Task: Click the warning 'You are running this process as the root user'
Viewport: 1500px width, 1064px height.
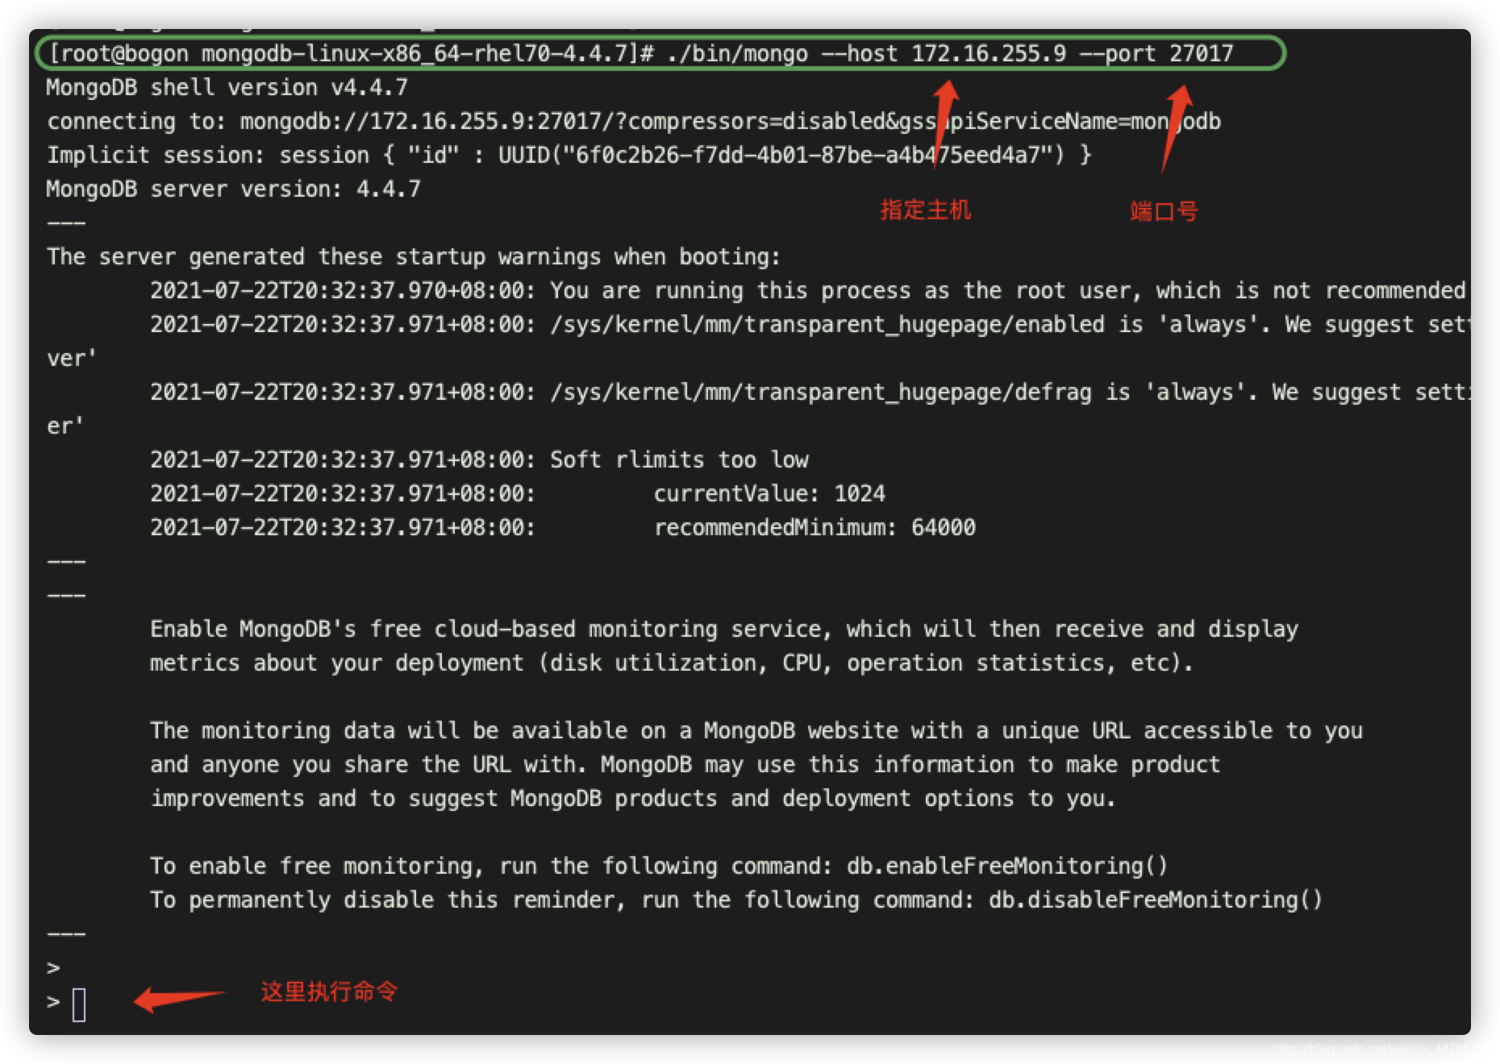Action: (808, 291)
